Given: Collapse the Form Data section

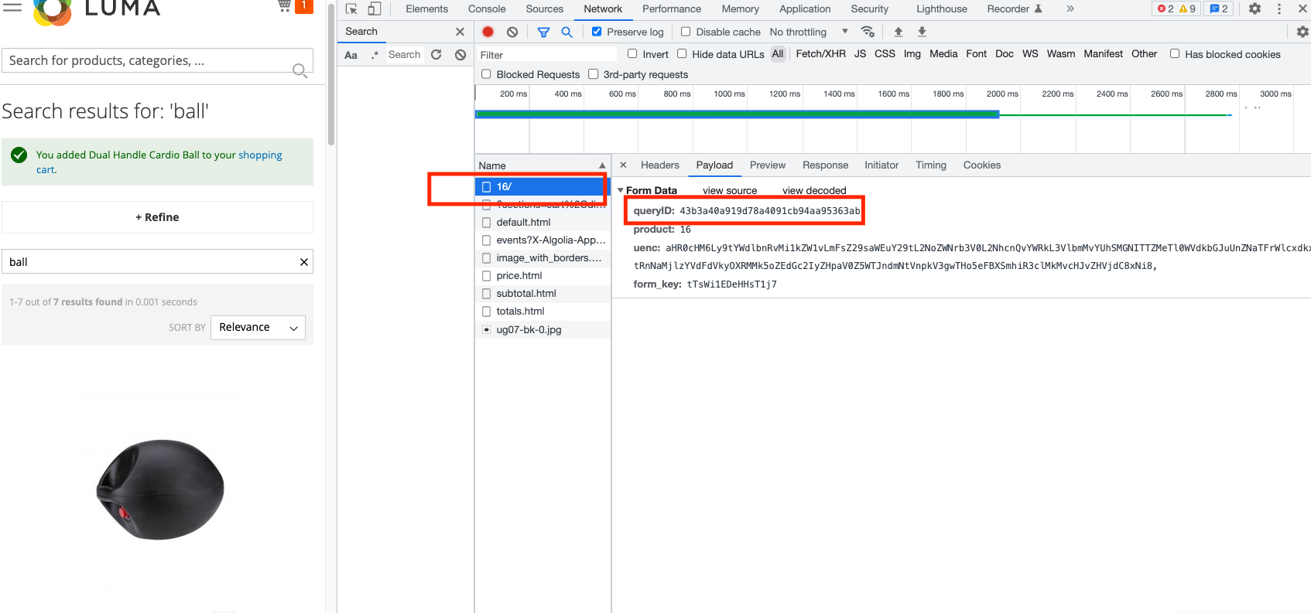Looking at the screenshot, I should point(620,190).
